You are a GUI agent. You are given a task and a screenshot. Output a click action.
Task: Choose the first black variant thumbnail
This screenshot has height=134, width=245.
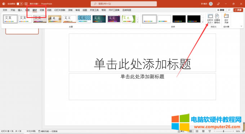[179, 19]
